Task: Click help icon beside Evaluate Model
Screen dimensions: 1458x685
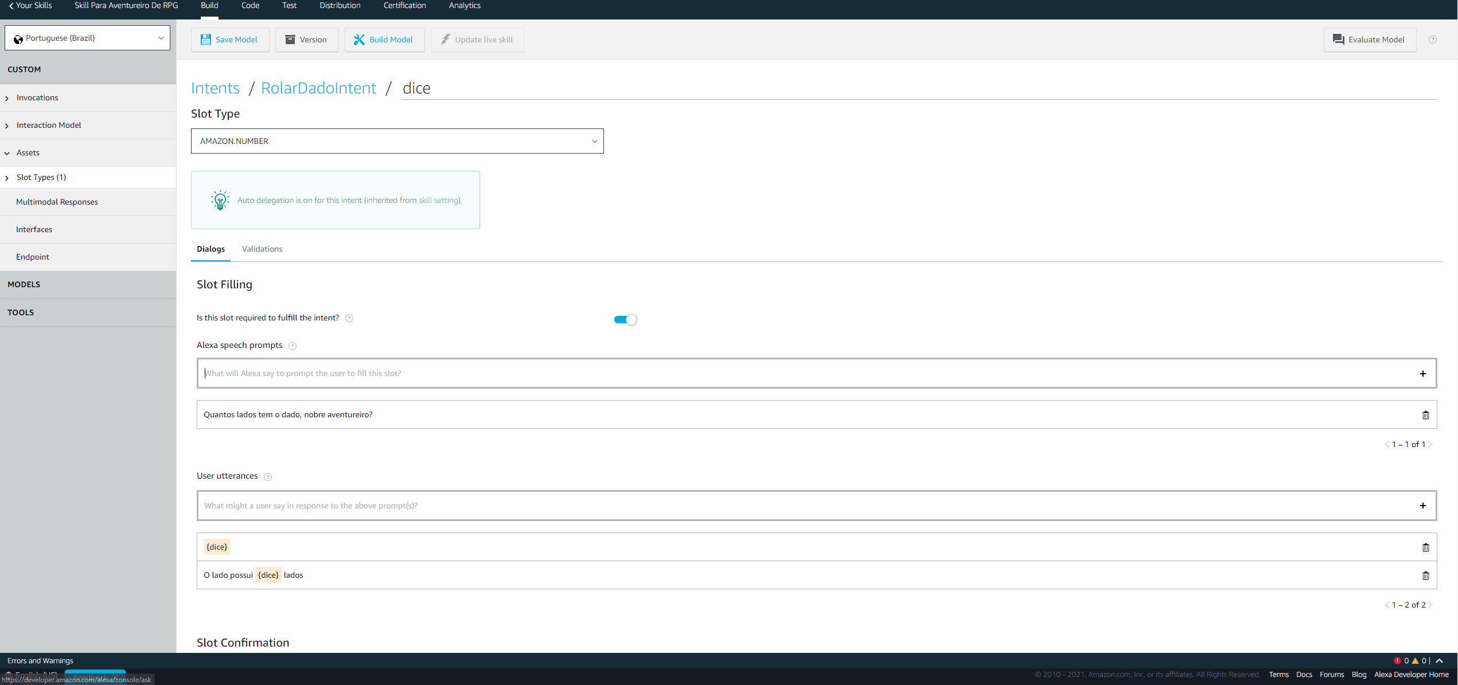Action: (x=1432, y=40)
